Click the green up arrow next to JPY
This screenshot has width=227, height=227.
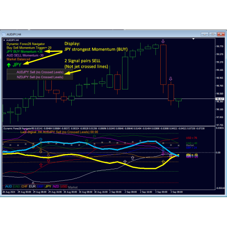(x=9, y=65)
